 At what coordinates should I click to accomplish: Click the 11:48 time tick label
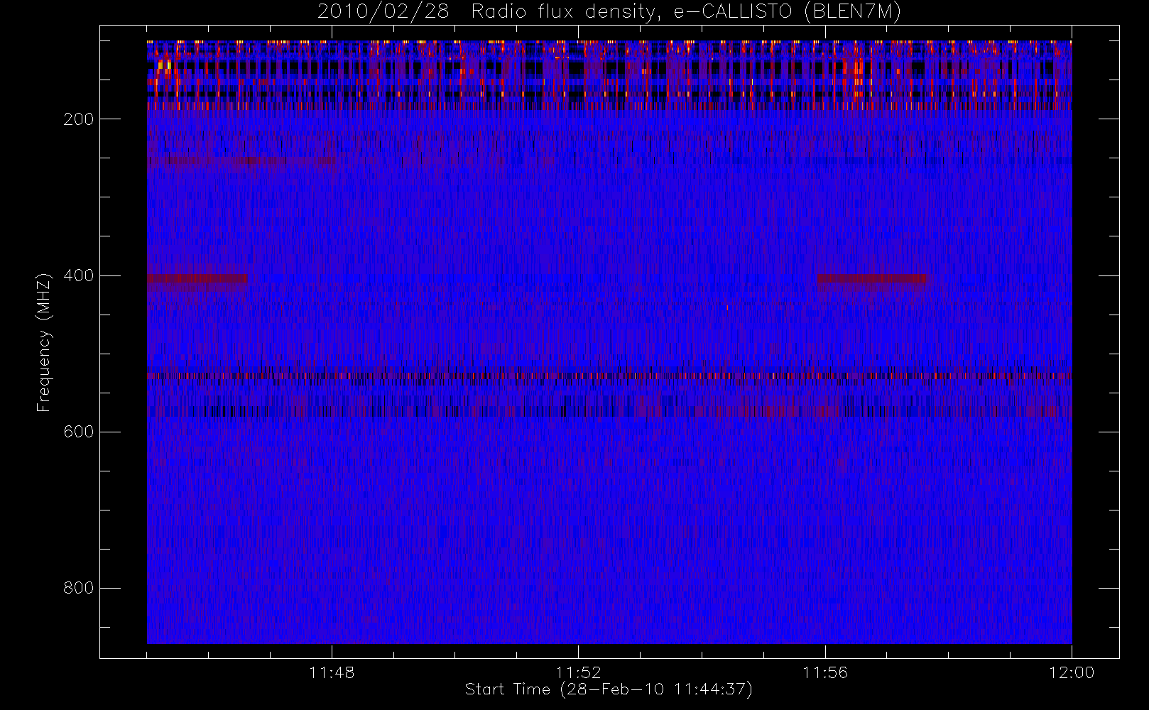click(x=332, y=672)
